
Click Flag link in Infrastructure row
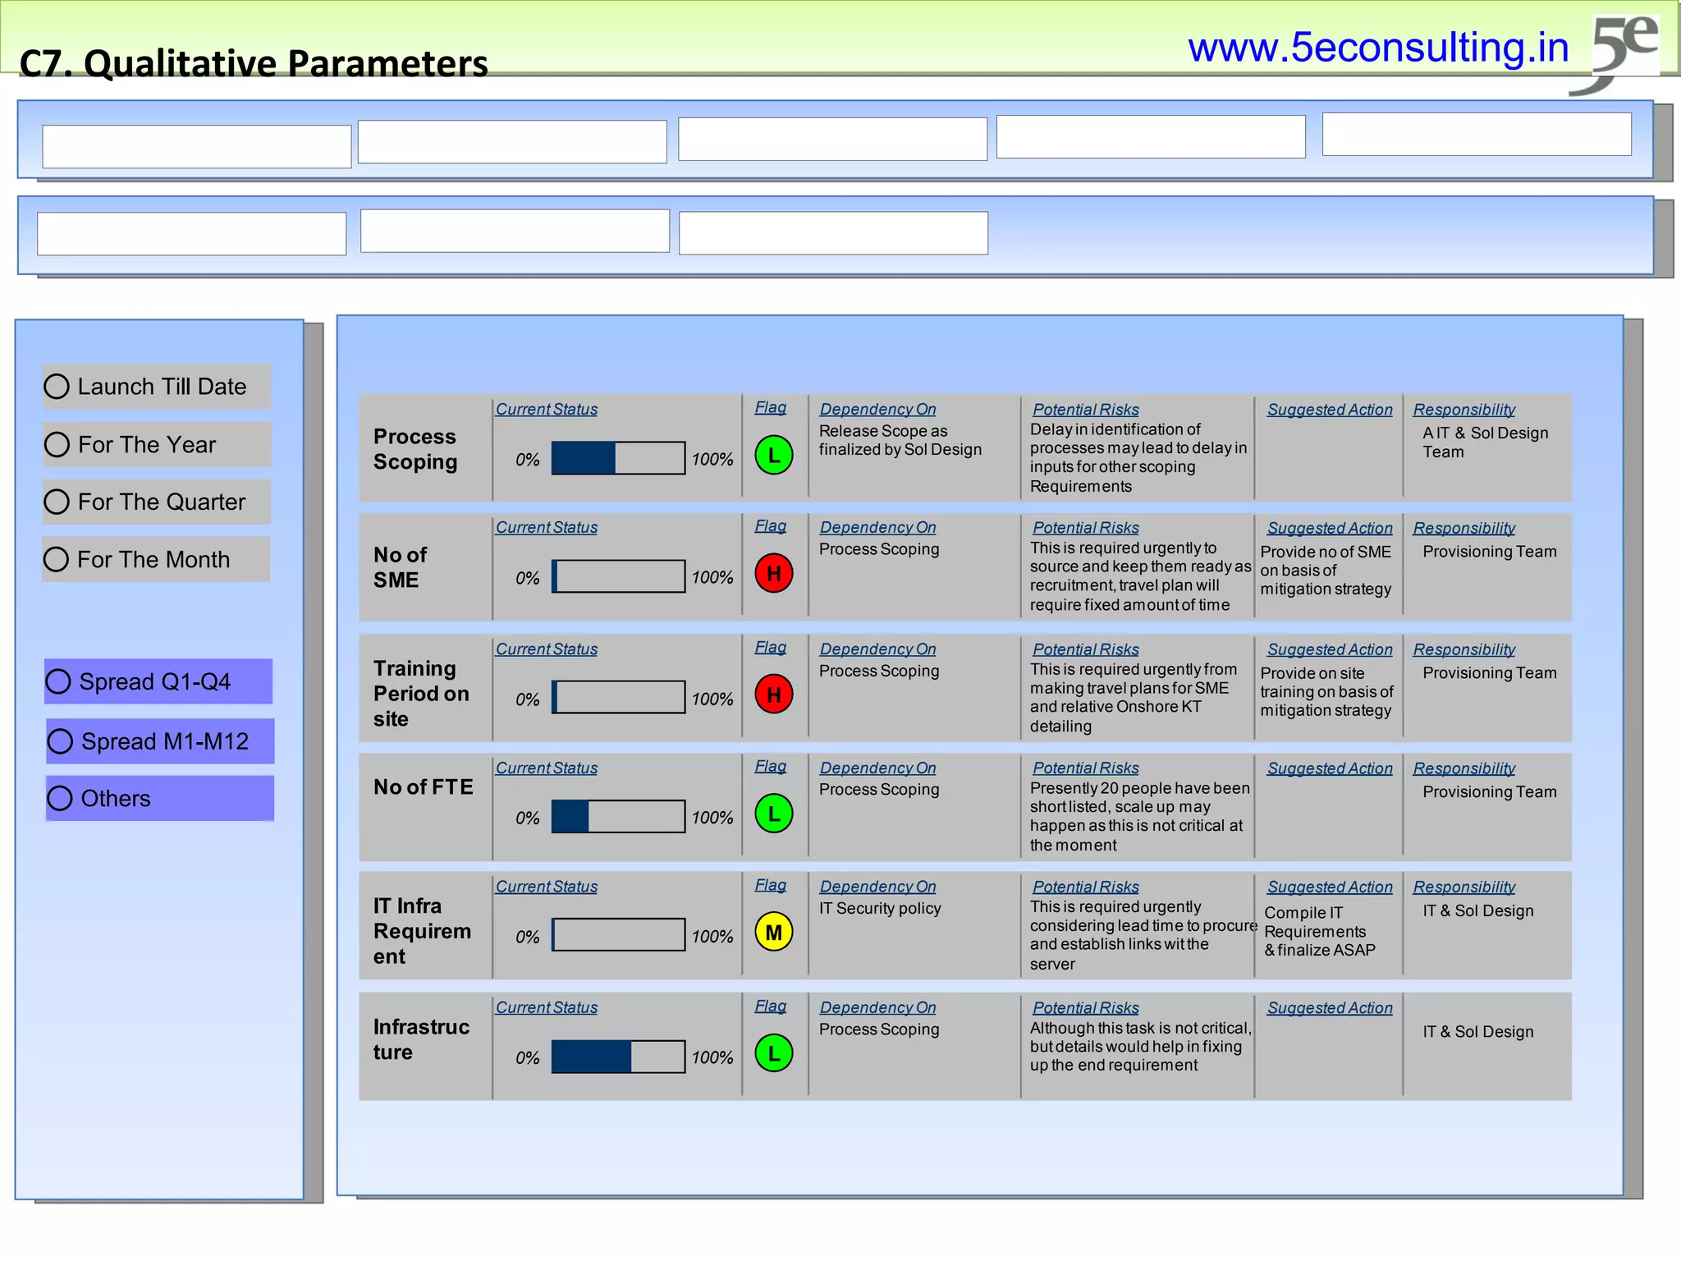tap(771, 1006)
